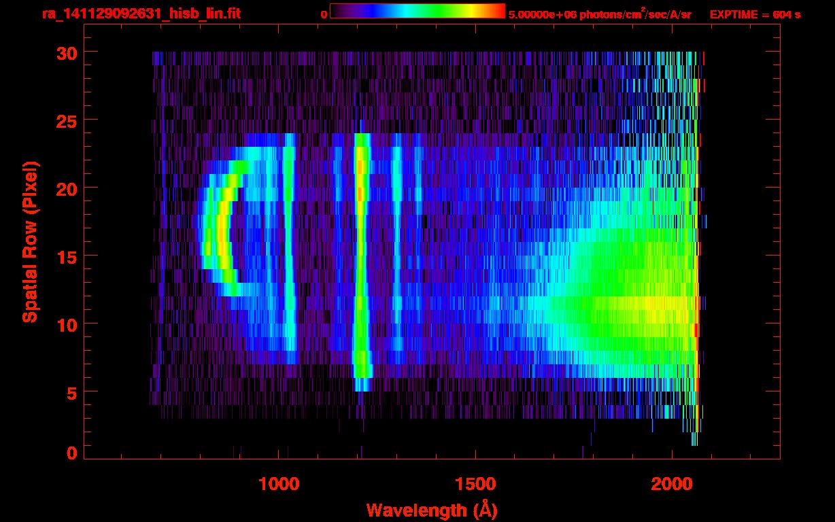Click the y-axis tick label 5
The image size is (835, 522).
[72, 392]
